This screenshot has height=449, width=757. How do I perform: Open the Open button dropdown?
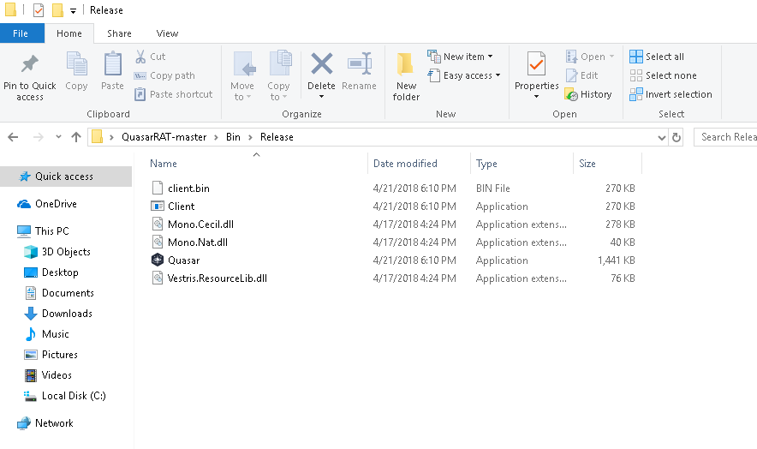click(611, 57)
